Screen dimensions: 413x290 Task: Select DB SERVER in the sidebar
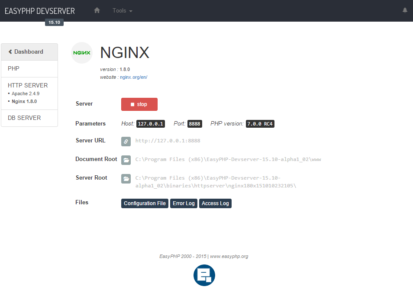coord(29,118)
